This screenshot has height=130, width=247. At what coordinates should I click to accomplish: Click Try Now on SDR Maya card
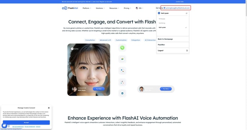(99, 89)
